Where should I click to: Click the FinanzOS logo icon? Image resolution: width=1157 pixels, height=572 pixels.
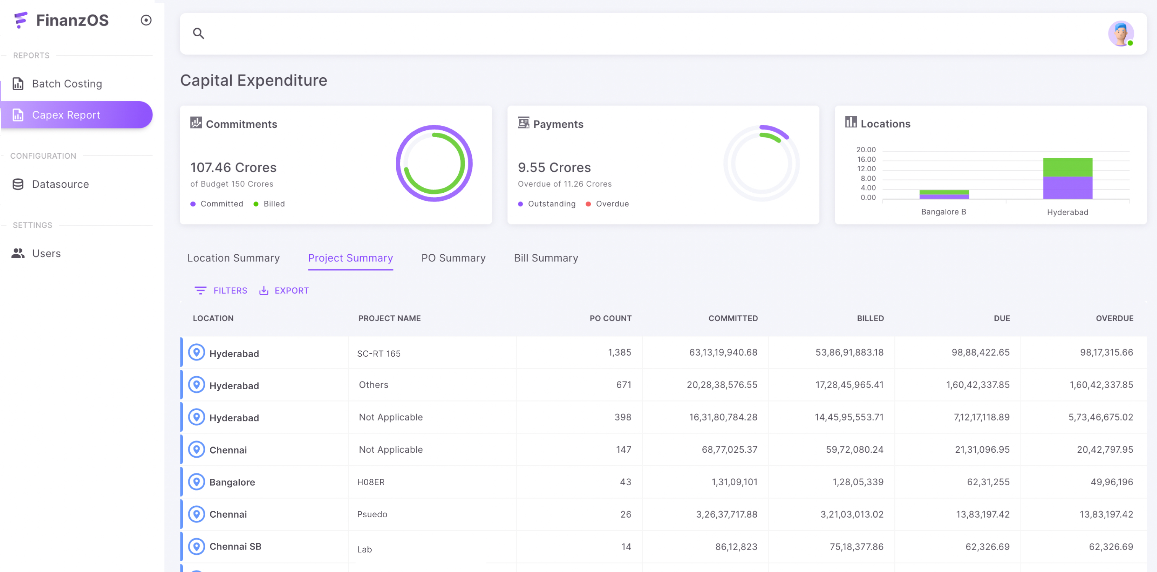click(x=21, y=20)
